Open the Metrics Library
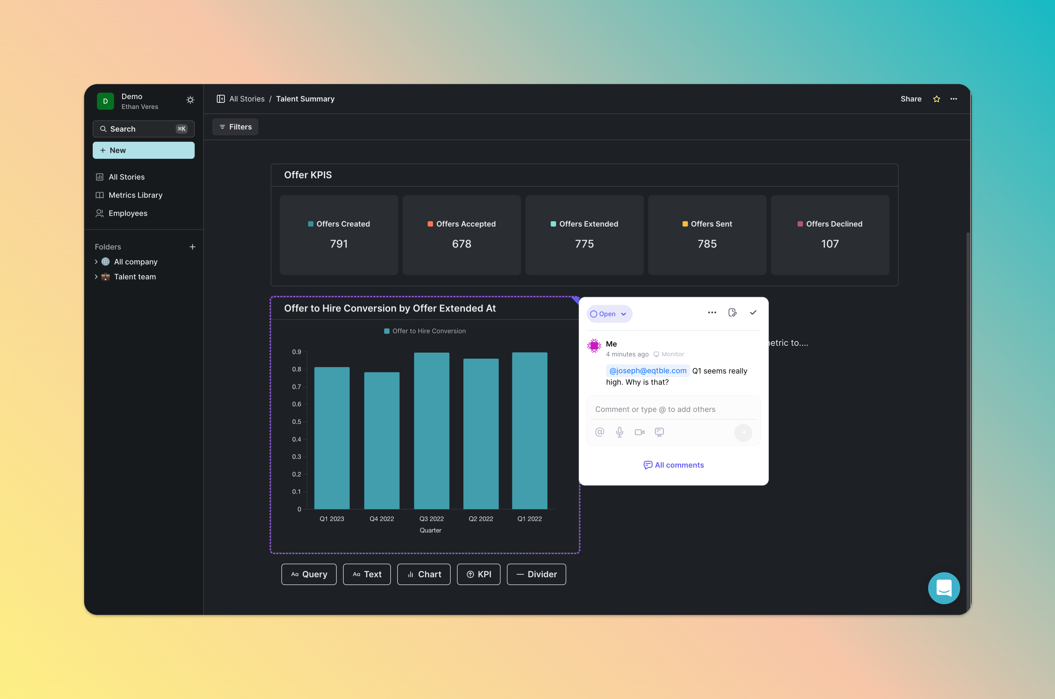 (135, 195)
